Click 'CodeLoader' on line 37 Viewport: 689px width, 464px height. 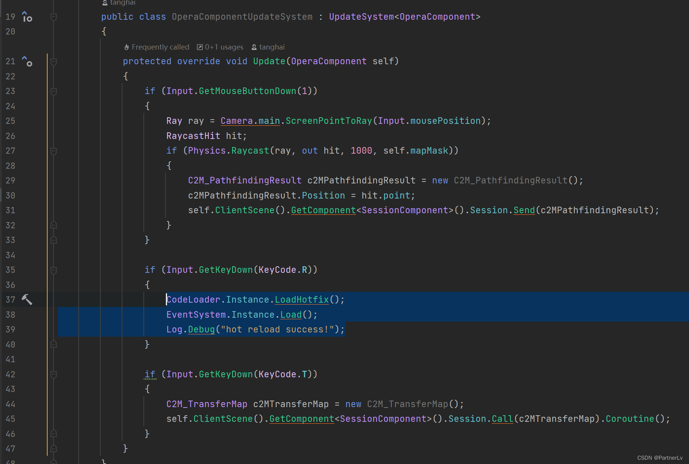click(193, 300)
